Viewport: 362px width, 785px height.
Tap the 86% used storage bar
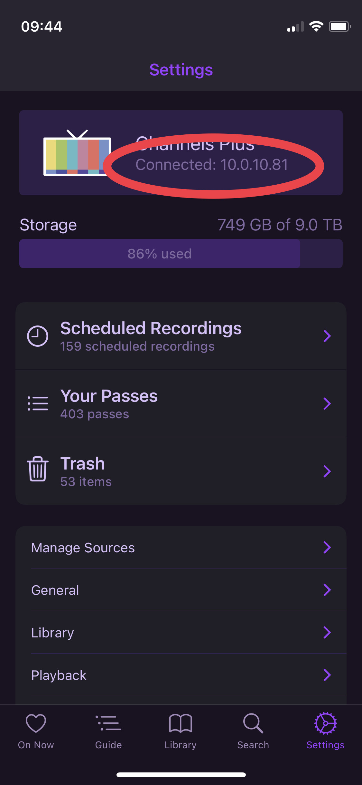point(181,254)
